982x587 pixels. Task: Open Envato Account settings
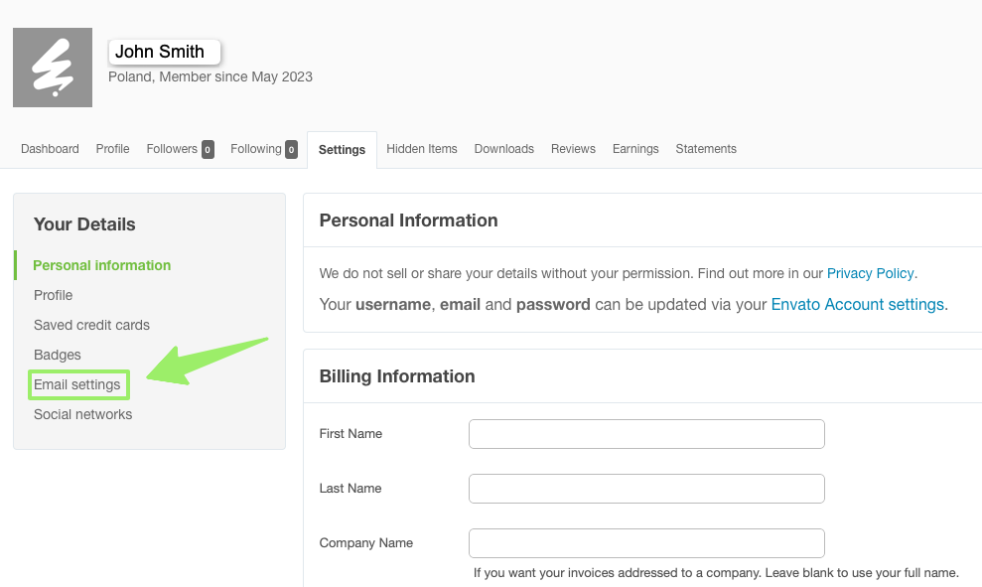[x=858, y=305]
